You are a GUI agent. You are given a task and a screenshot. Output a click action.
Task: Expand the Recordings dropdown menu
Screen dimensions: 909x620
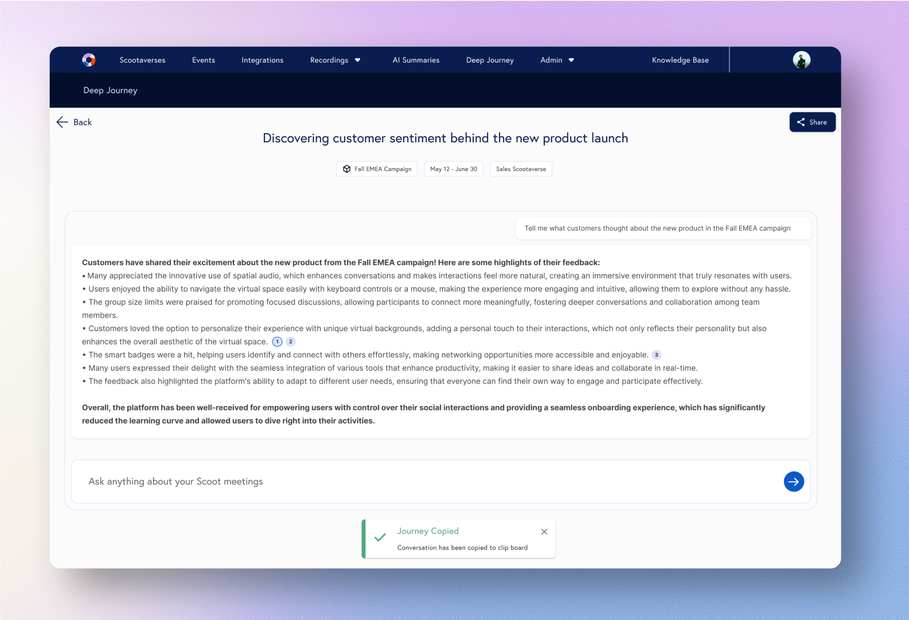click(335, 60)
